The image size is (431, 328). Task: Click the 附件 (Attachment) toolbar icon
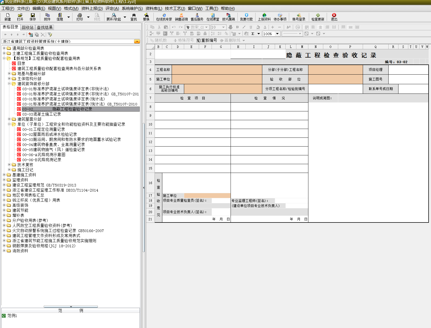click(47, 17)
